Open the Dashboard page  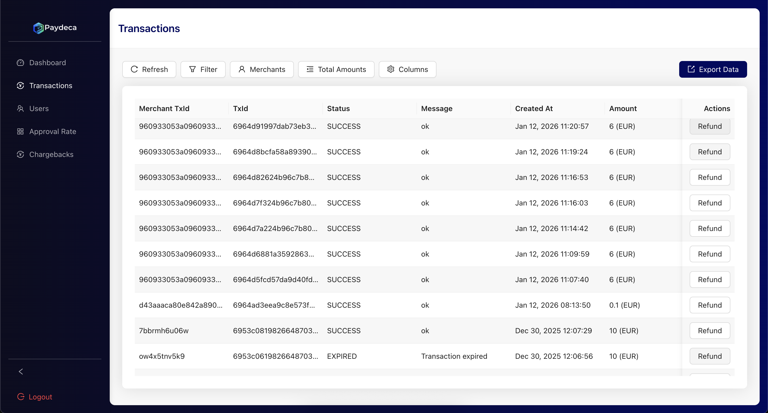pyautogui.click(x=47, y=63)
